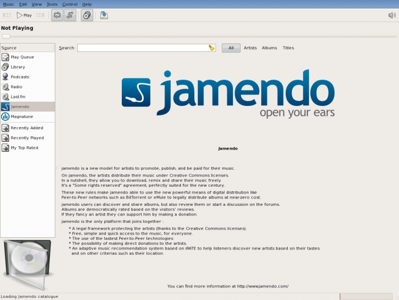Click the album cover art placeholder
The height and width of the screenshot is (300, 399).
pos(28,265)
